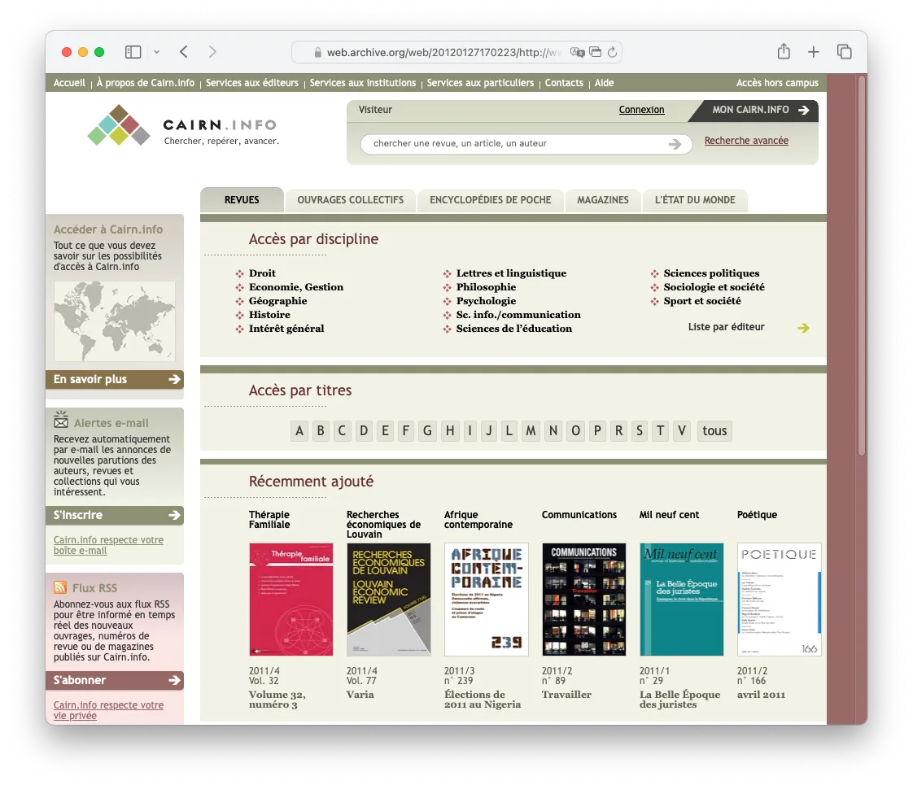
Task: Reload the page using refresh icon
Action: [x=612, y=52]
